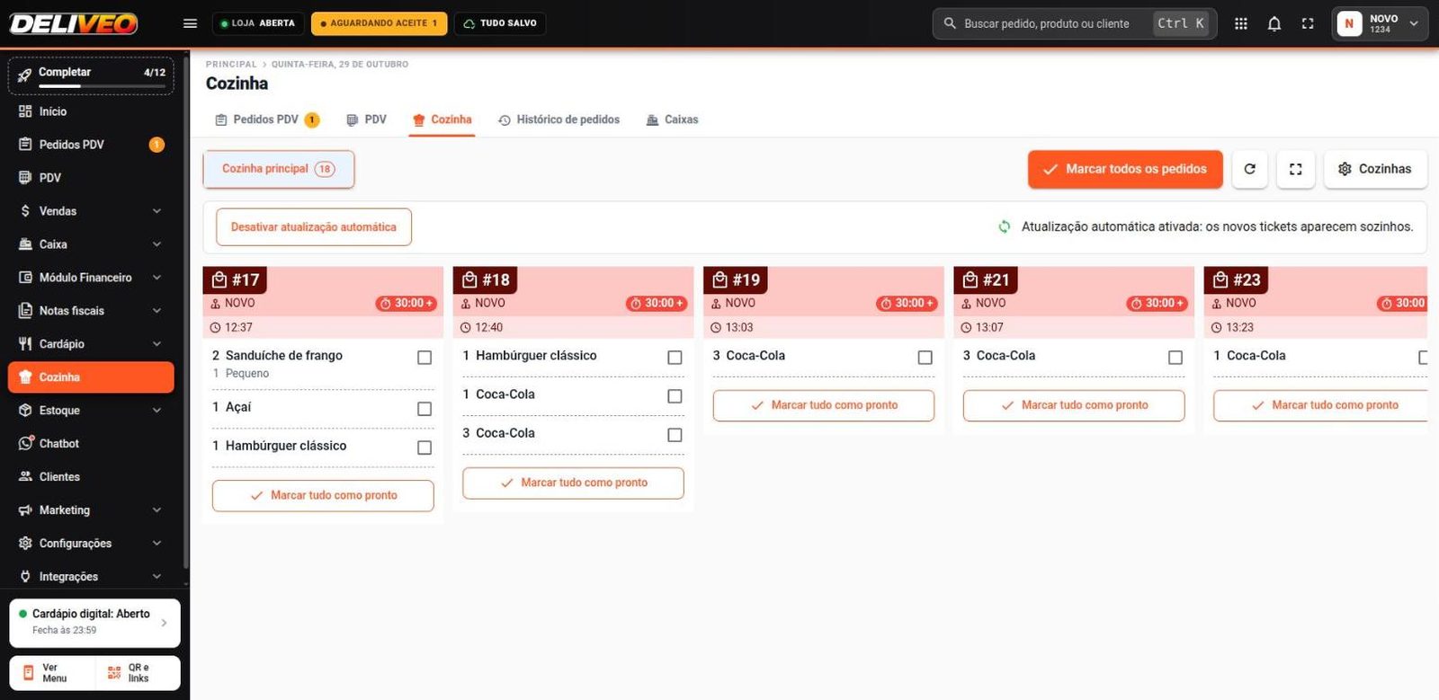The width and height of the screenshot is (1439, 700).
Task: Check Açaí item in order #17
Action: tap(425, 409)
